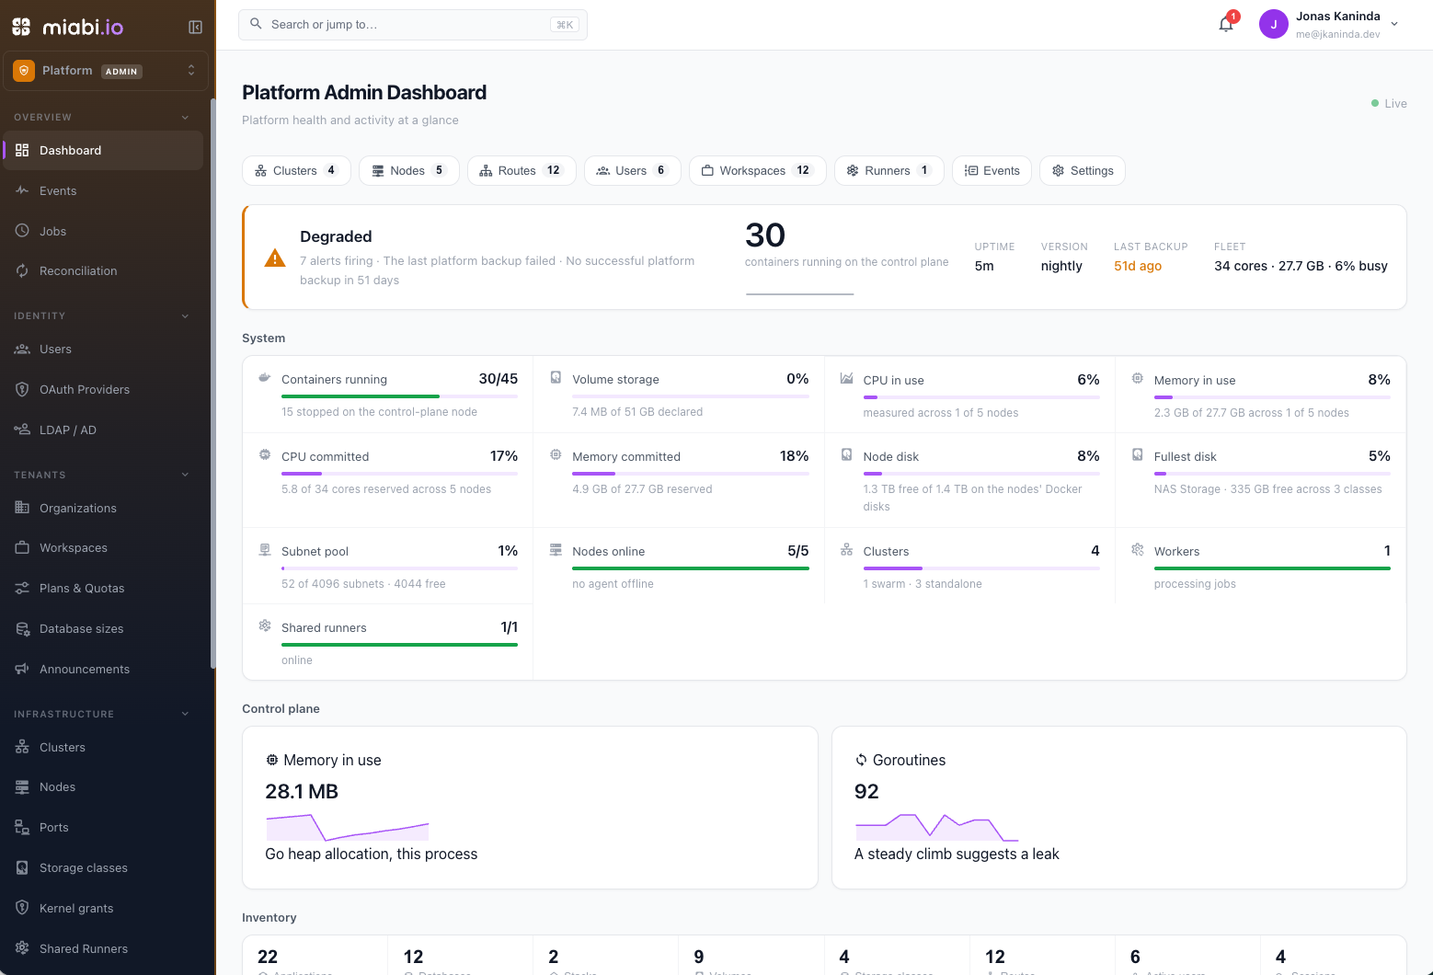
Task: Open the Events button in tab row
Action: 992,170
